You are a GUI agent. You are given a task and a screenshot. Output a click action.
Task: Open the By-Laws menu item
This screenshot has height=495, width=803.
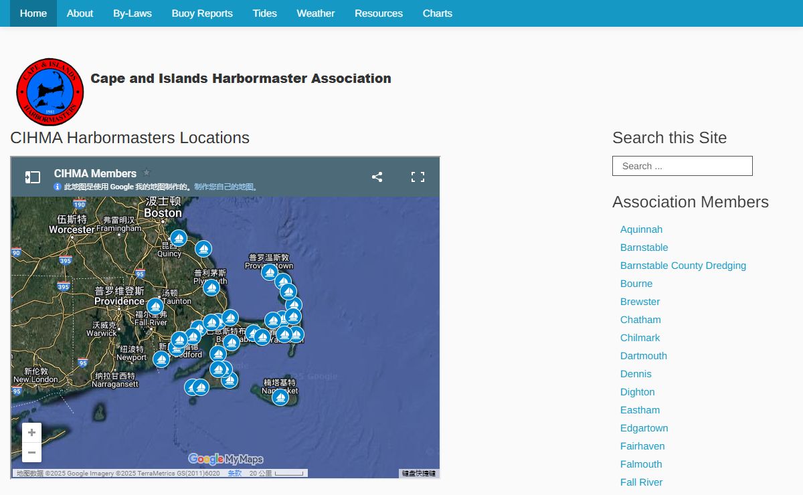[132, 13]
